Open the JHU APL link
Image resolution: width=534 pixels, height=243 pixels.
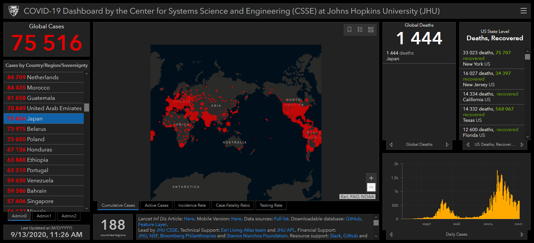coord(286,230)
